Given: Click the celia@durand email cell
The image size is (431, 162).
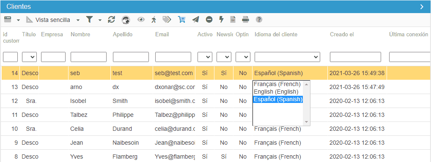Looking at the screenshot, I should tap(174, 129).
